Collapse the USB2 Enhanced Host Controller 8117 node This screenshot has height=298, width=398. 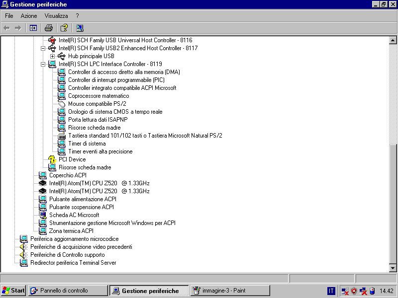click(43, 48)
